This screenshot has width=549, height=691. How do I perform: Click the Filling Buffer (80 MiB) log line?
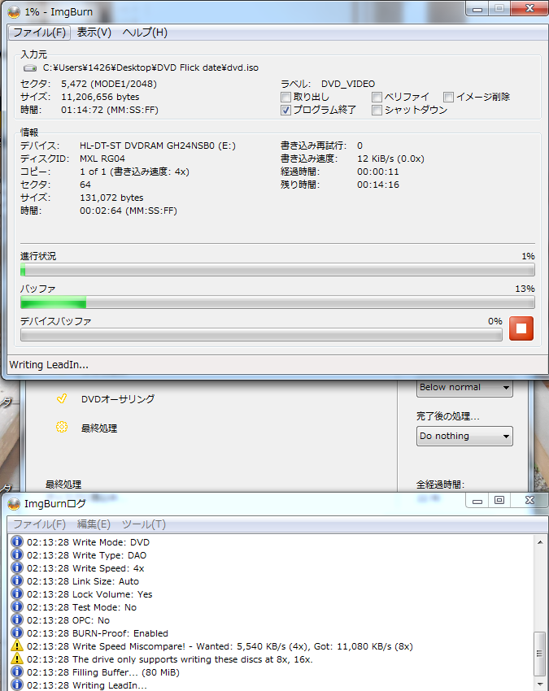tap(103, 672)
